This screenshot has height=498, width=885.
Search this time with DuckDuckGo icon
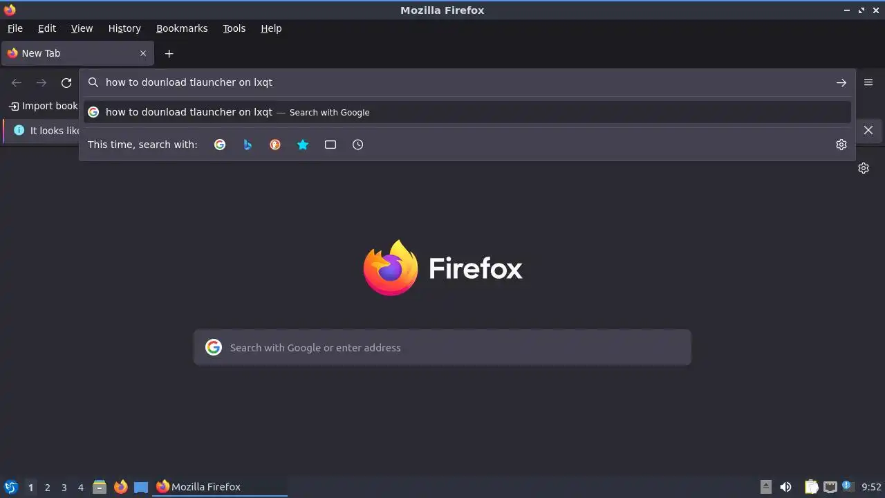coord(275,145)
